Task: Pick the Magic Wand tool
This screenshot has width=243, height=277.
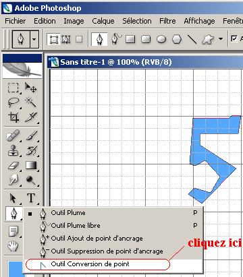Action: click(x=31, y=102)
